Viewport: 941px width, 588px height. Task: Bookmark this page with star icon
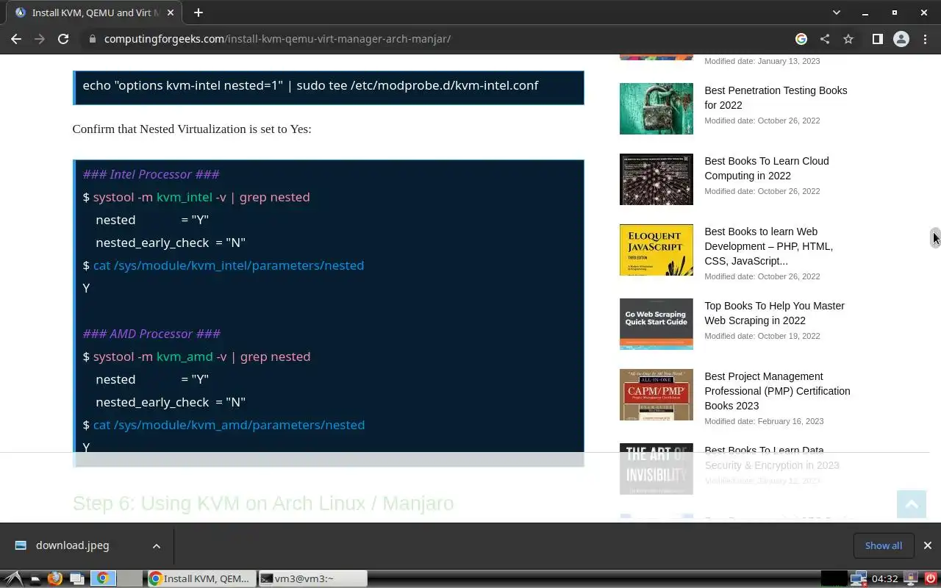848,39
